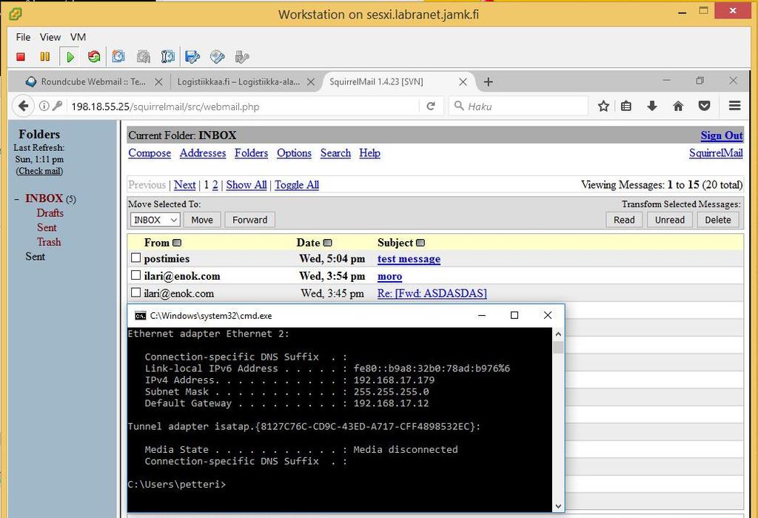Open the test message subject link
This screenshot has width=758, height=518.
(x=409, y=259)
